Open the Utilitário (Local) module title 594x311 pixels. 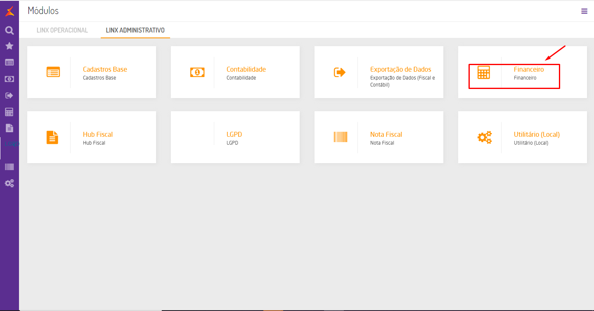(x=537, y=134)
